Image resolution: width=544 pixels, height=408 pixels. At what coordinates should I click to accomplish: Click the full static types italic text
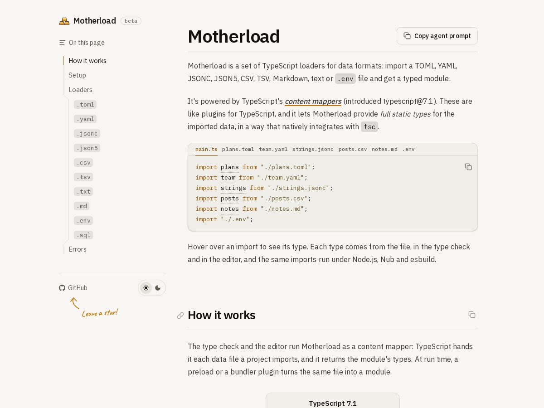point(405,114)
